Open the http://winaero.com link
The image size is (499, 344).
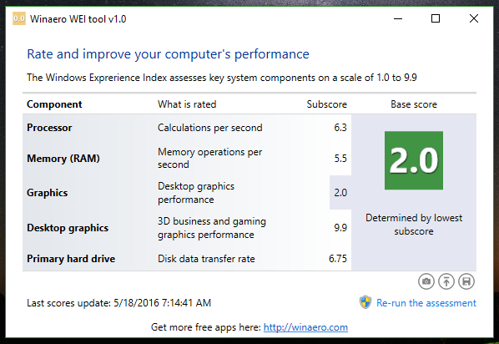tap(305, 327)
